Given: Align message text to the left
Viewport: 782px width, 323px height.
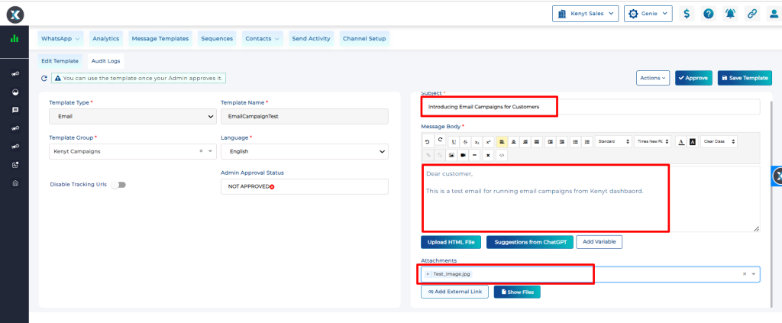Looking at the screenshot, I should click(502, 141).
